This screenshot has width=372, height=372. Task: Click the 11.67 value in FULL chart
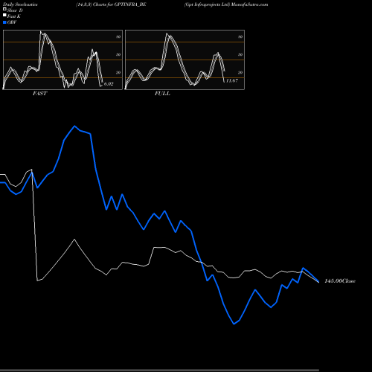click(232, 80)
